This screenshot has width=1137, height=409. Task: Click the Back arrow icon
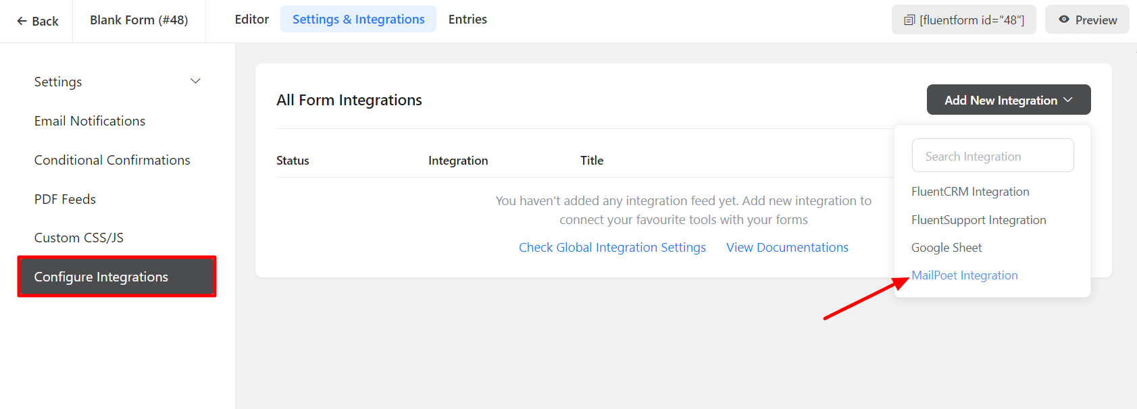(22, 21)
